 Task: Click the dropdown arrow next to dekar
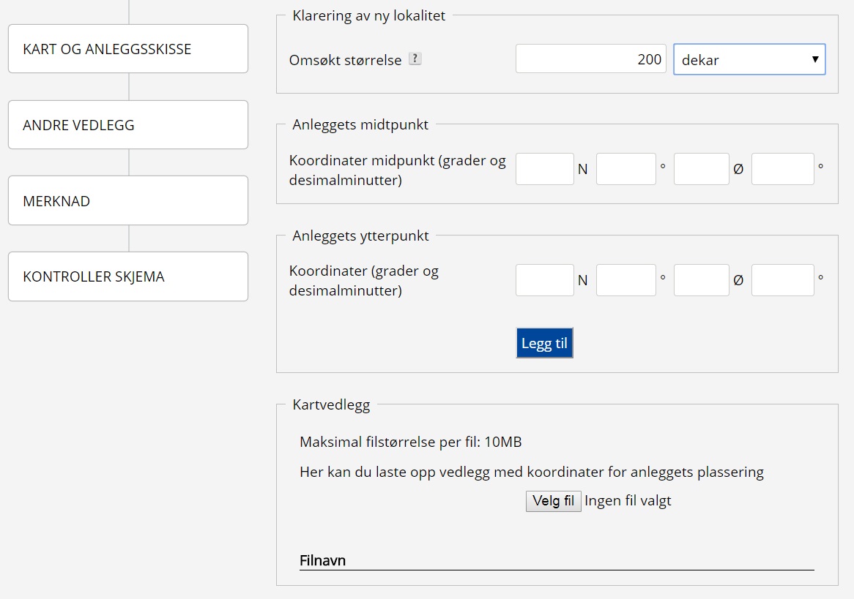tap(815, 59)
